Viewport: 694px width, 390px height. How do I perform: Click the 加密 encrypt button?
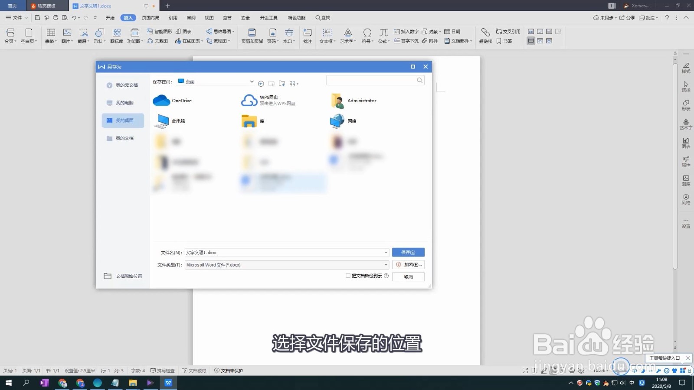pos(408,264)
